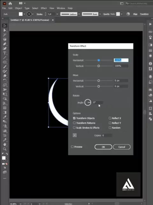Open the stroke weight dropdown
153x205 pixels.
point(57,14)
